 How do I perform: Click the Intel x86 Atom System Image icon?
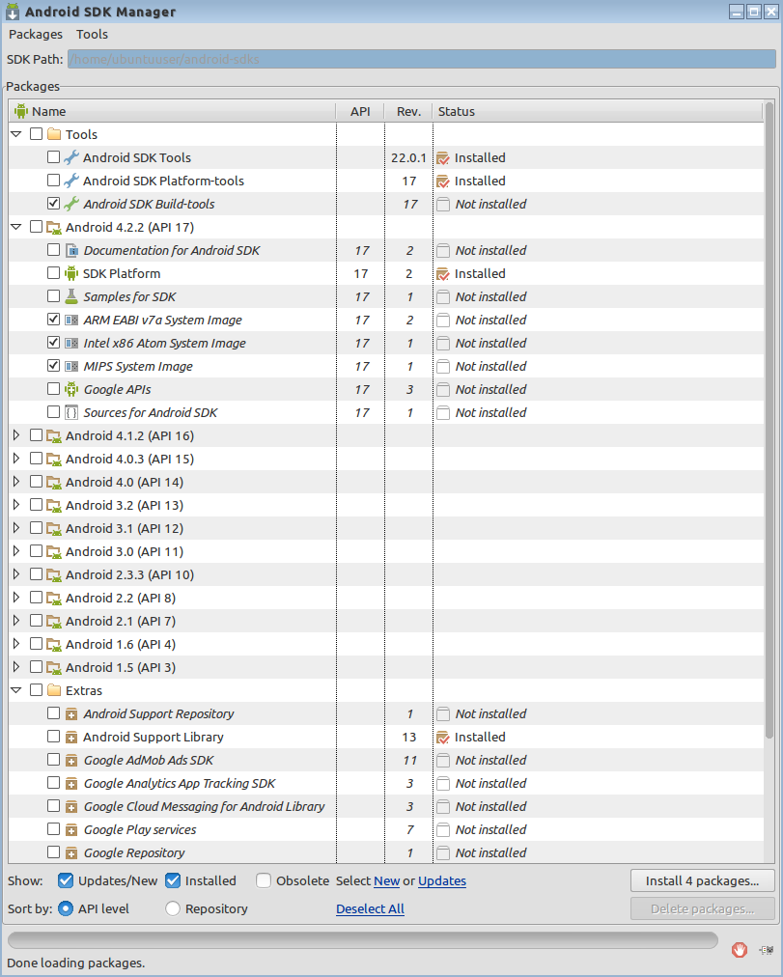pyautogui.click(x=71, y=344)
